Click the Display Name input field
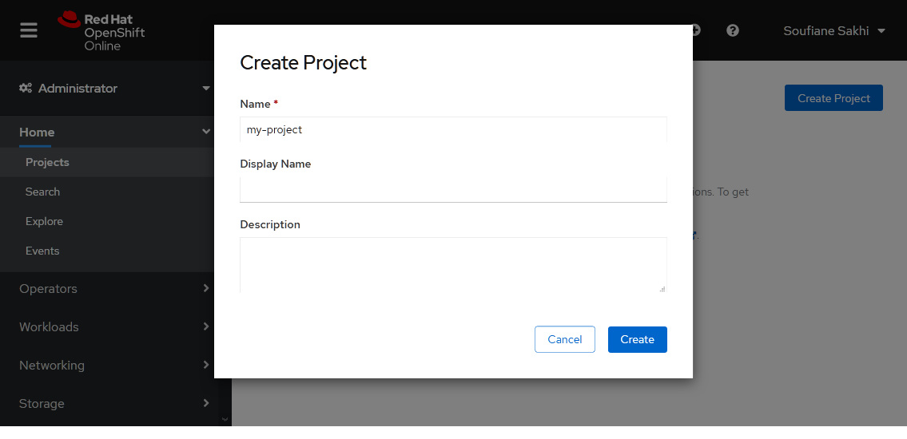The height and width of the screenshot is (439, 907). click(454, 189)
